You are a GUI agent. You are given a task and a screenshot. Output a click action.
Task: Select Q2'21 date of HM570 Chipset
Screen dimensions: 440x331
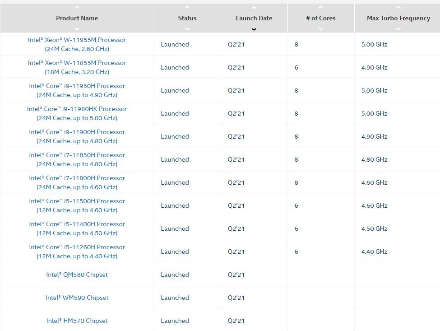[x=236, y=321]
